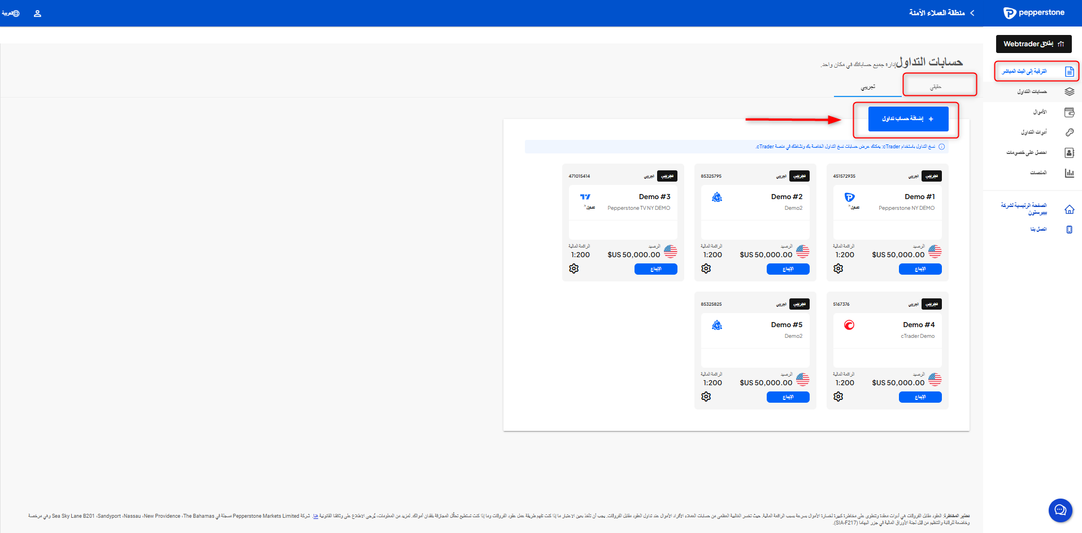Click deposit button on Demo #2 card

pos(788,269)
